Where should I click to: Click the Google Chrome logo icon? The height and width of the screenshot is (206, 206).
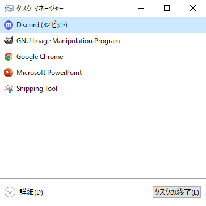[9, 57]
